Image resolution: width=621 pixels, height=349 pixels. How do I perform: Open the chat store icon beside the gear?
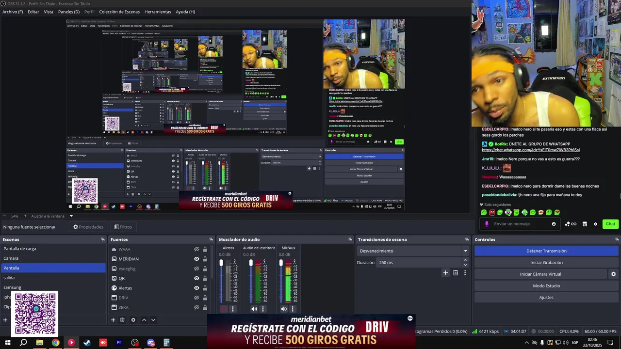585,224
